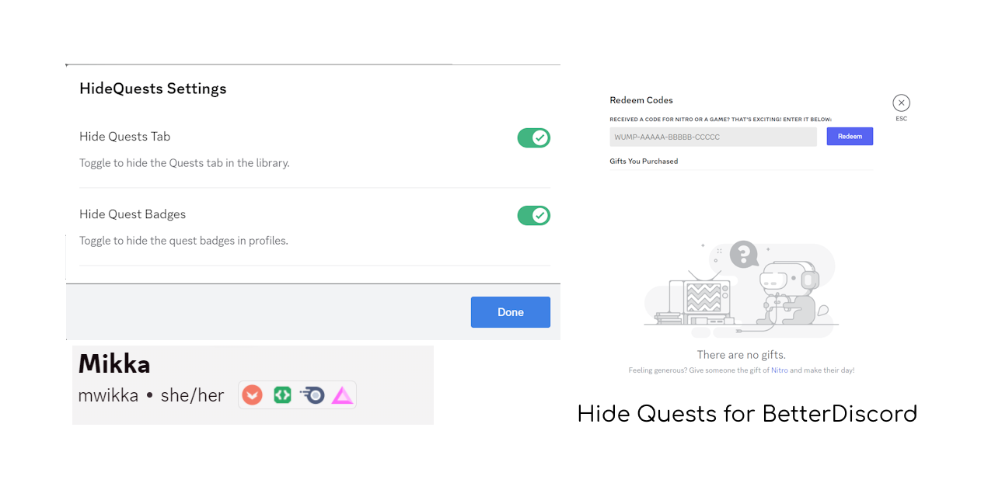
Task: Click 'Toggle to hide the Quests tab' description
Action: pyautogui.click(x=184, y=163)
